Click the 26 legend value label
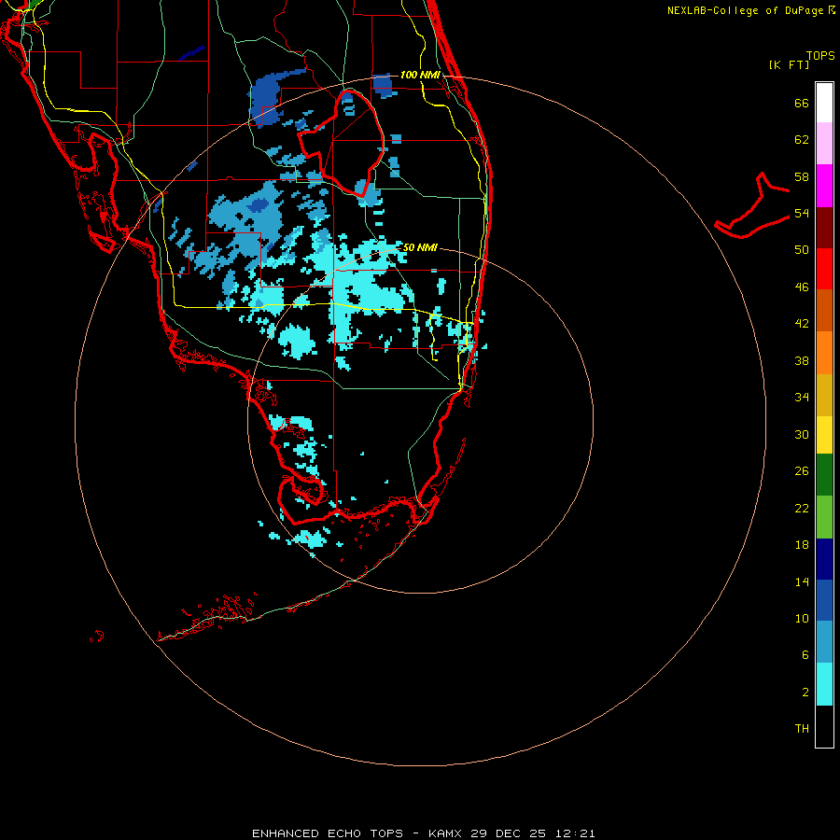 tap(802, 471)
